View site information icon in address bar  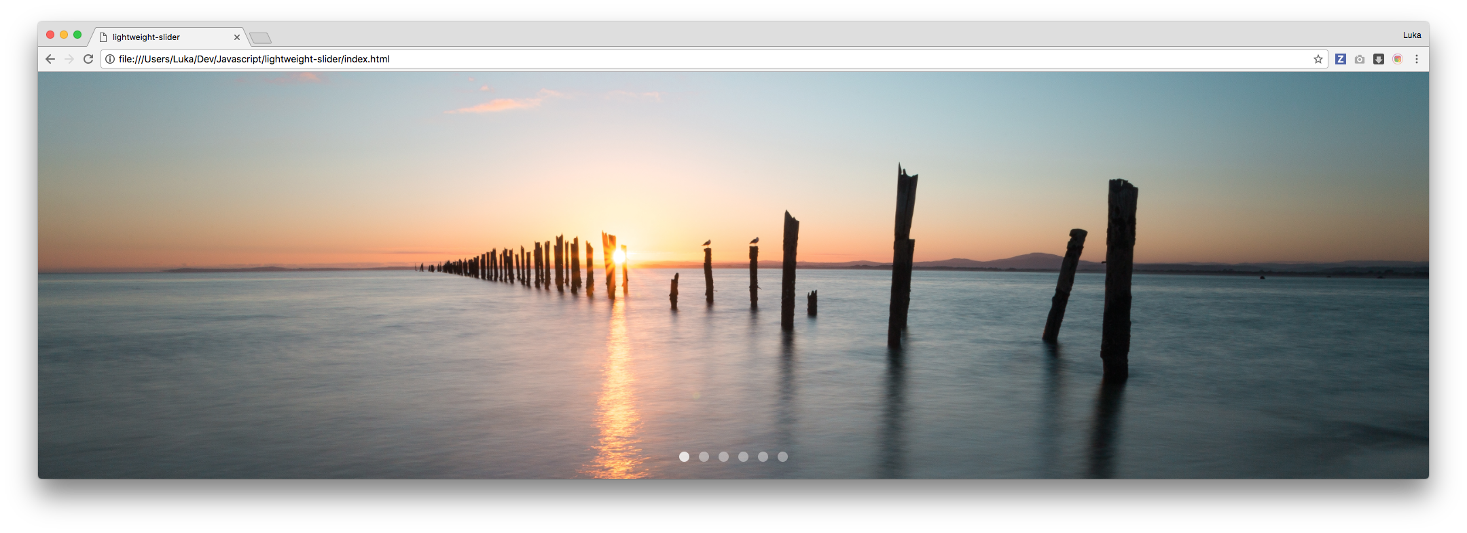point(110,59)
